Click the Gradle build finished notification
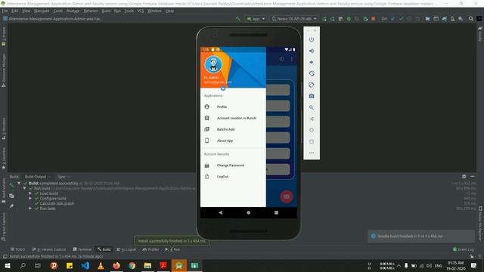484x272 pixels. click(x=421, y=236)
